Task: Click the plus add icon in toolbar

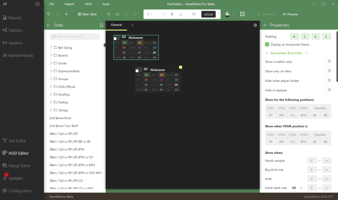Action: tap(66, 14)
